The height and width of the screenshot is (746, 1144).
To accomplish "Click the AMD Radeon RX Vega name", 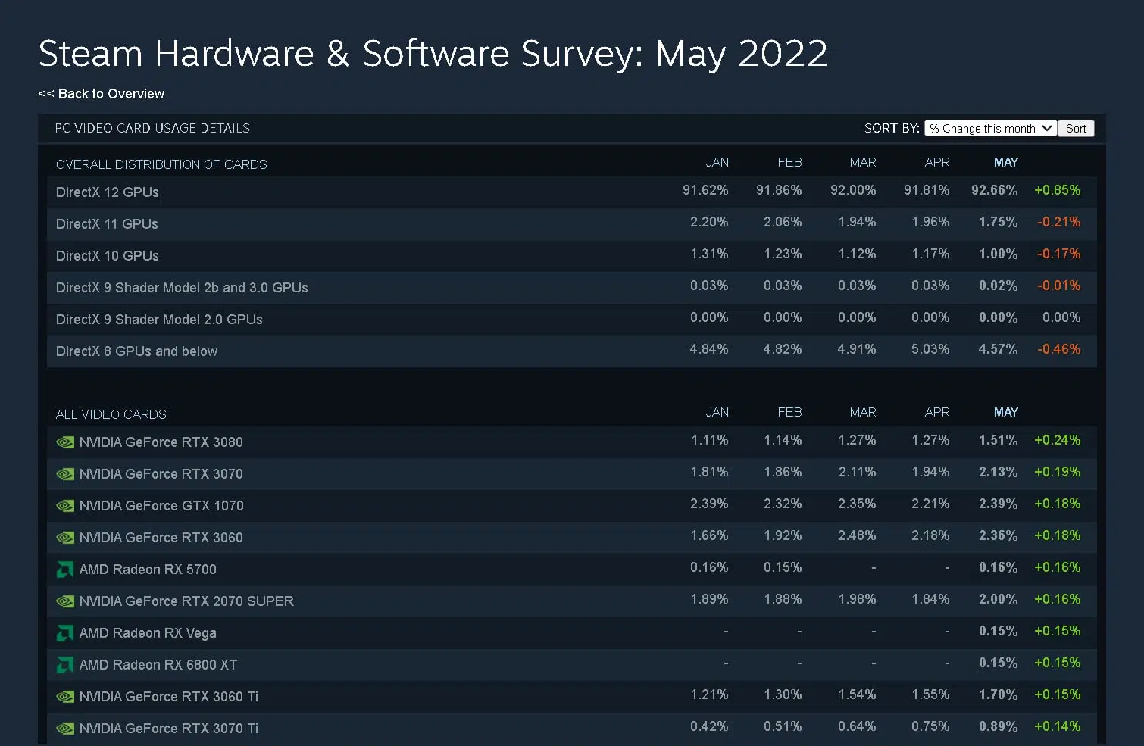I will 148,633.
